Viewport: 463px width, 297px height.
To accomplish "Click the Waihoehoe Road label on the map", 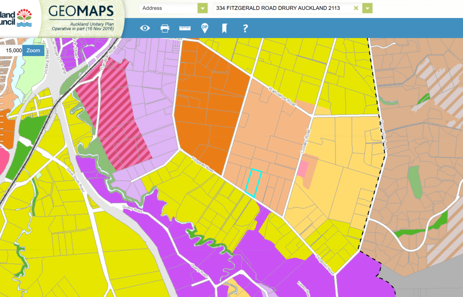I will coord(282,96).
